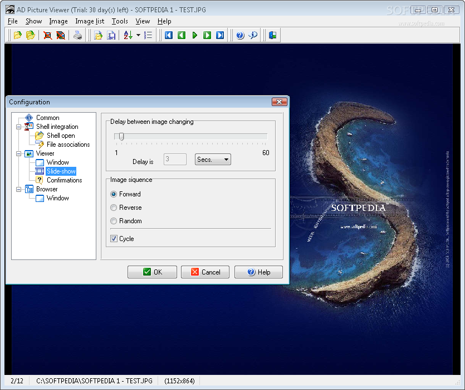Screen dimensions: 465x390
Task: Select File associations tree item
Action: (x=68, y=145)
